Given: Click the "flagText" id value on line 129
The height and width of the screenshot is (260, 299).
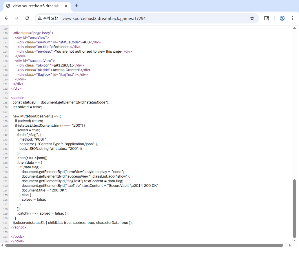Looking at the screenshot, I should pyautogui.click(x=67, y=75).
